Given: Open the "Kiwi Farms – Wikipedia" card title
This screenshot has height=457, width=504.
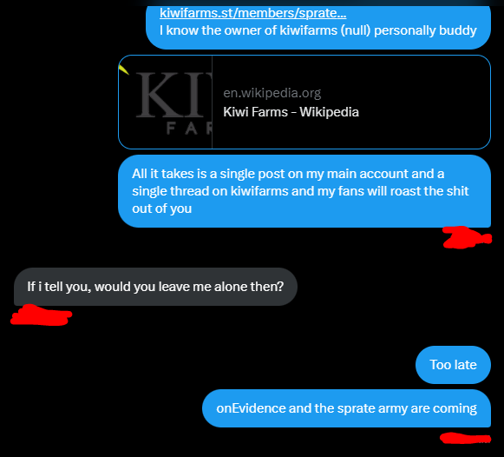Looking at the screenshot, I should [291, 112].
